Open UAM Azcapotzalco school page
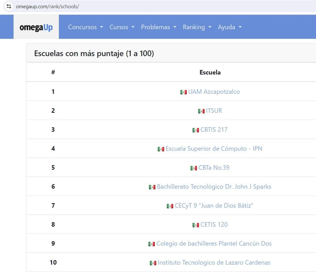Screen dimensions: 316x272 [x=214, y=92]
